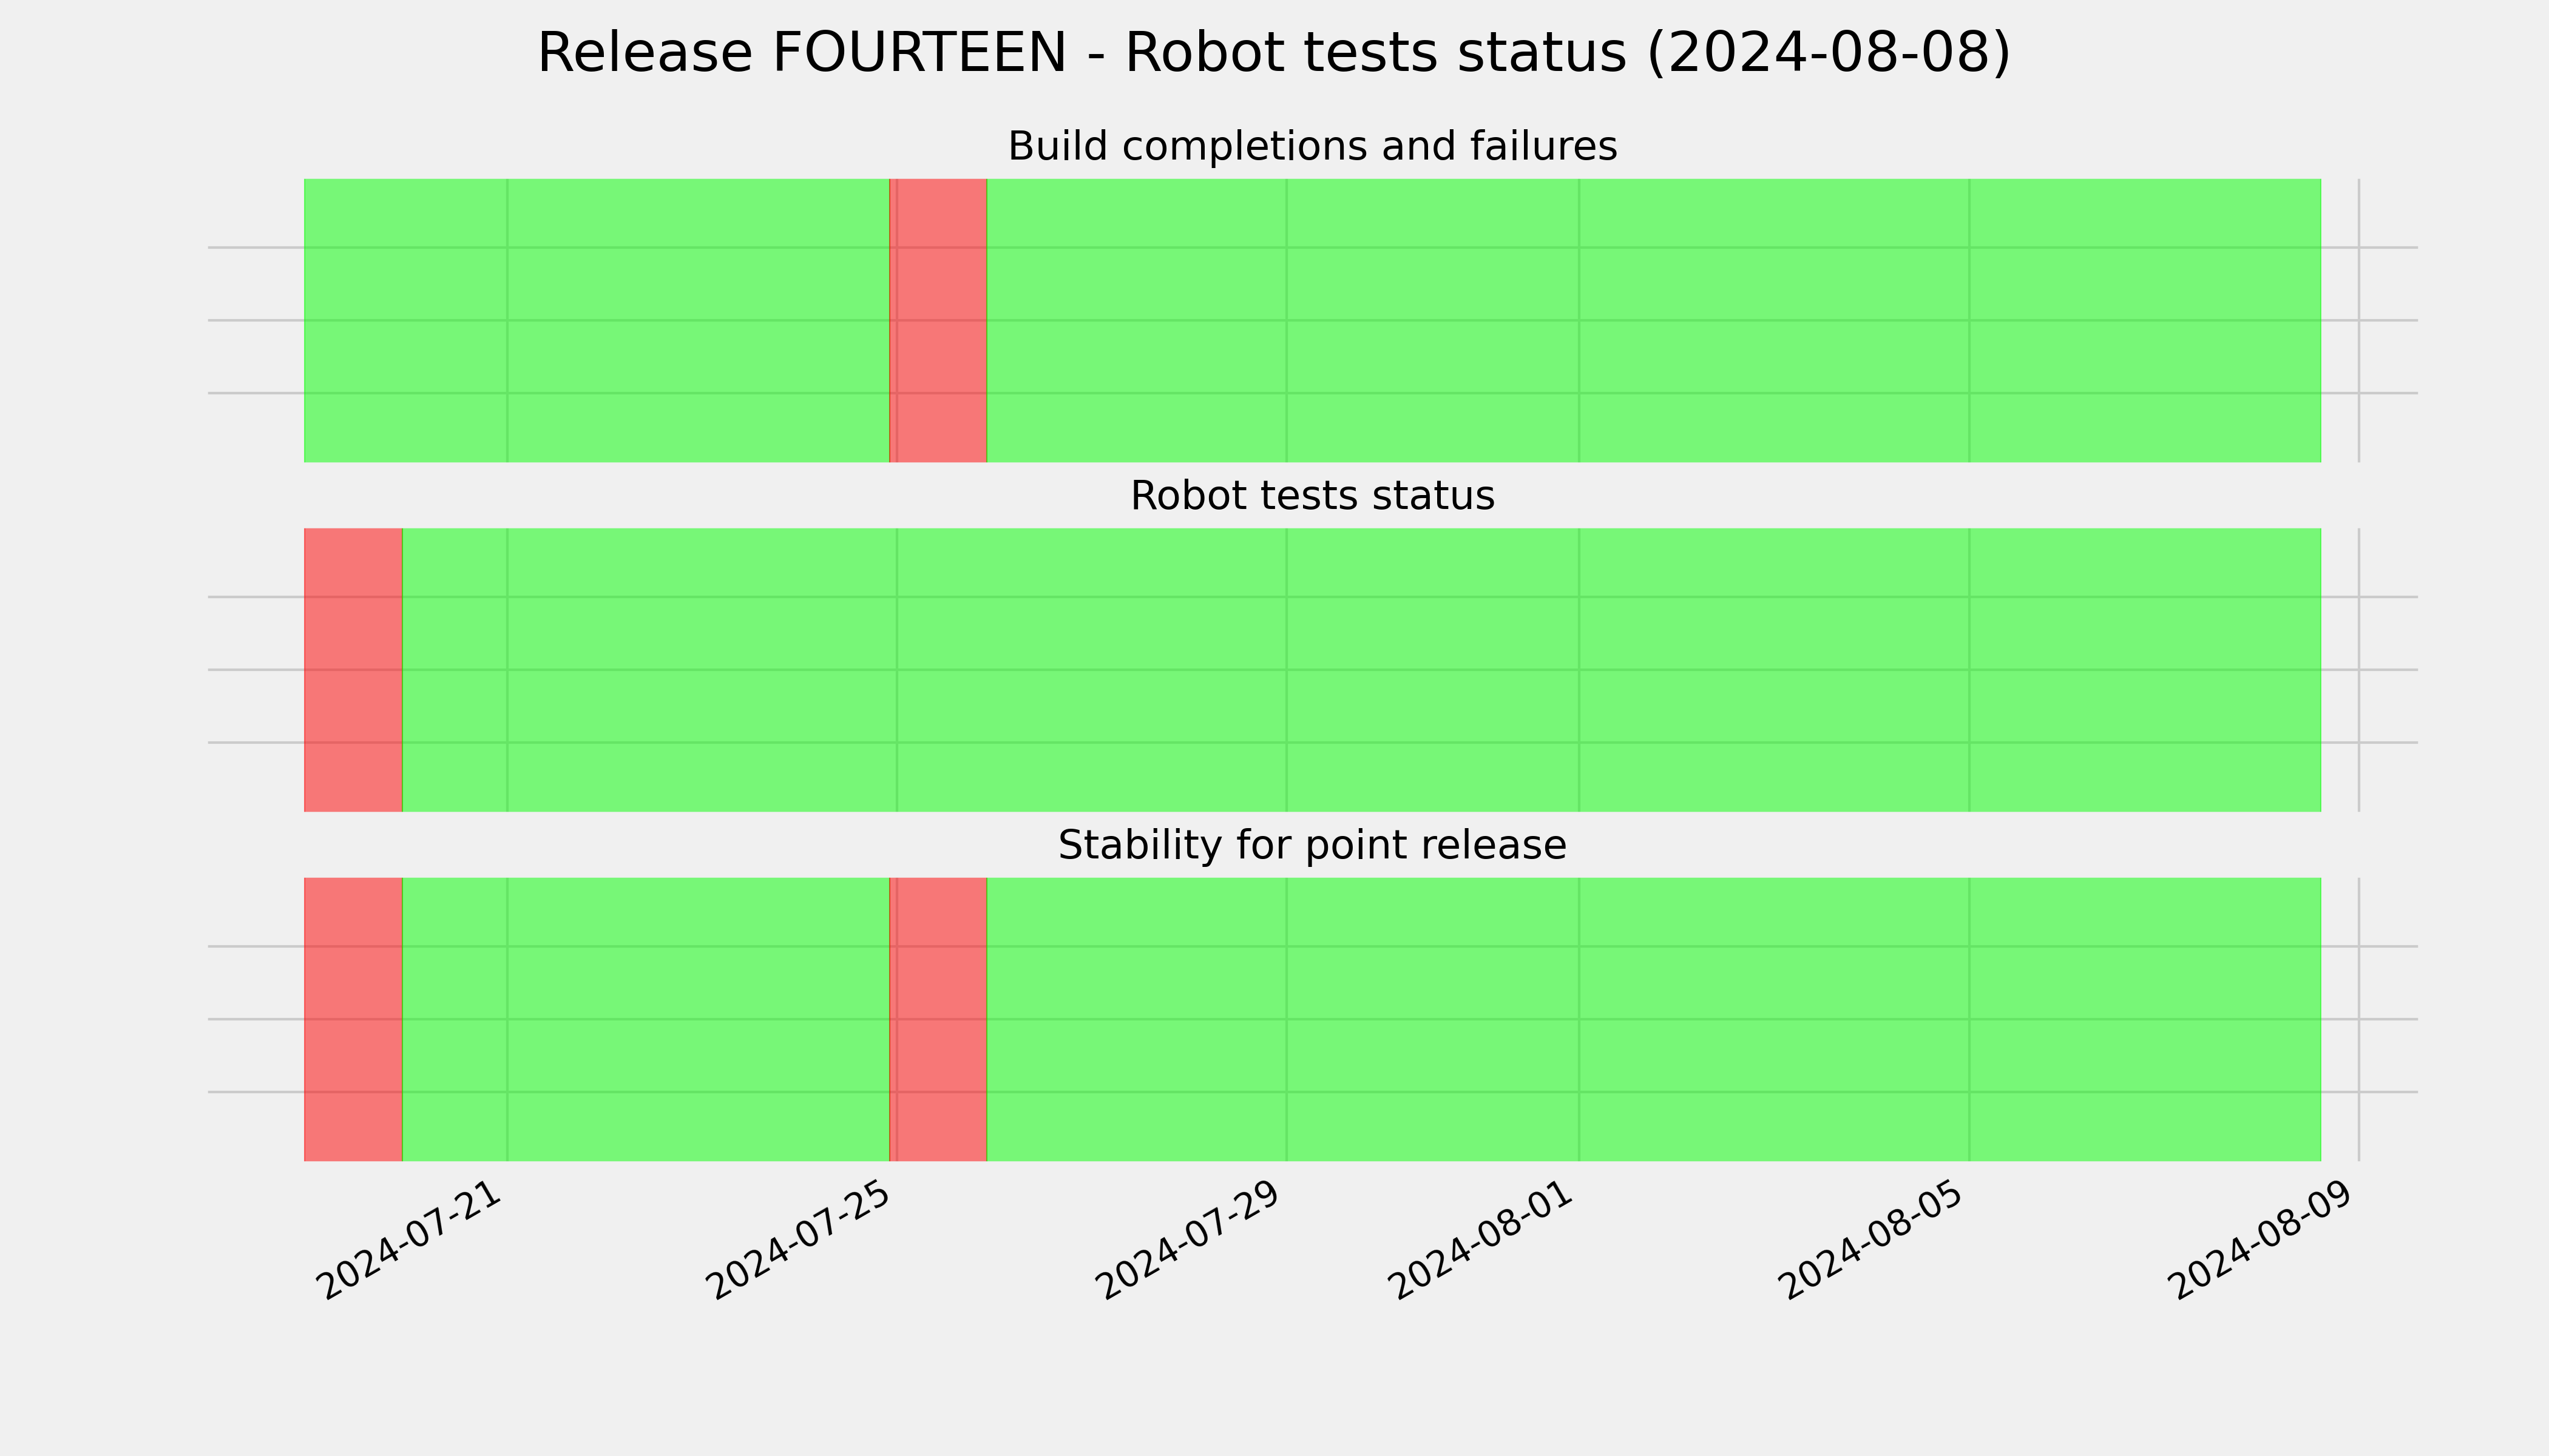Click the main chart title text
The width and height of the screenshot is (2549, 1456).
tap(1273, 53)
